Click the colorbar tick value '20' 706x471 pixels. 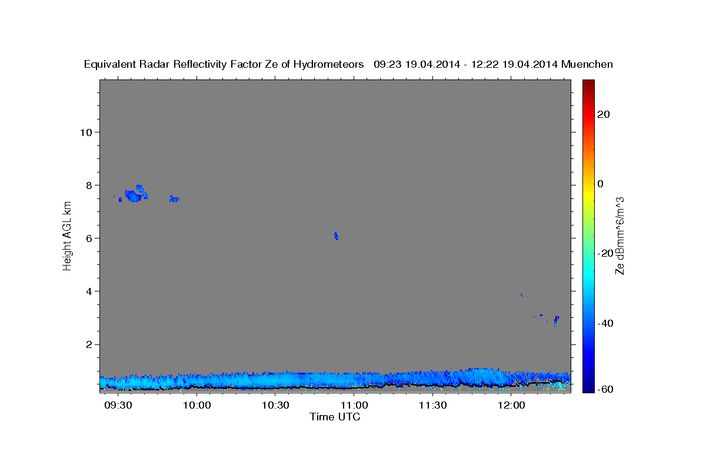tap(604, 114)
